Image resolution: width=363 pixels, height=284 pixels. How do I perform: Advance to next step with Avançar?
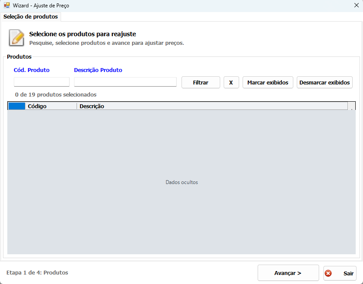(x=288, y=273)
